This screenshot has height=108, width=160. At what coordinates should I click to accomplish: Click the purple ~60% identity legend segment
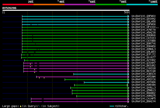click(x=80, y=4)
